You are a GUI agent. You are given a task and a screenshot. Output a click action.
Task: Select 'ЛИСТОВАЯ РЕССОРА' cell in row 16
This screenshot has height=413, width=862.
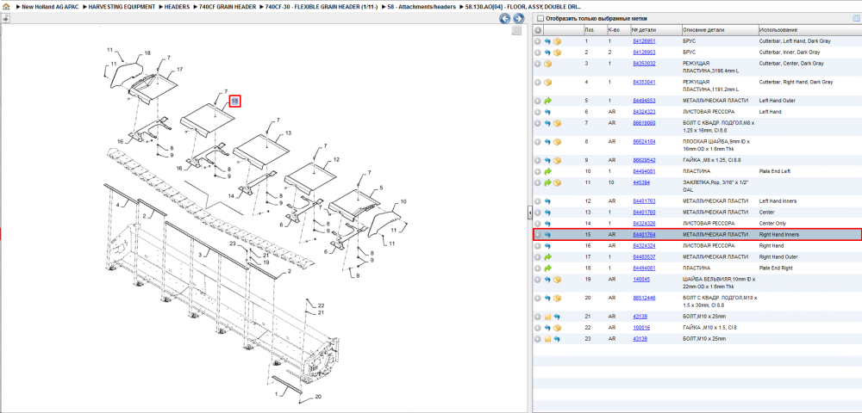pyautogui.click(x=709, y=246)
